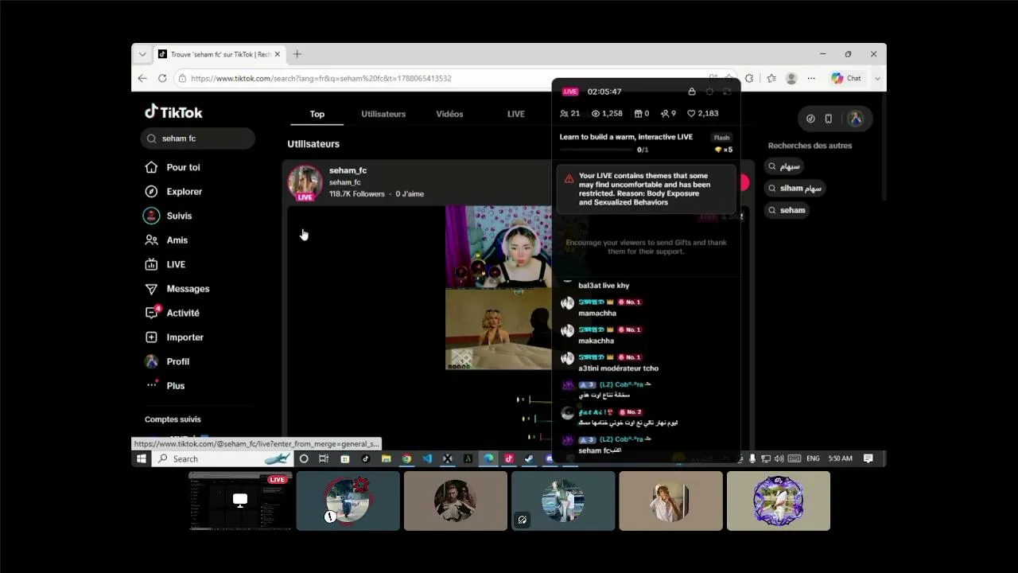The image size is (1018, 573).
Task: Select the Top search tab
Action: tap(317, 114)
